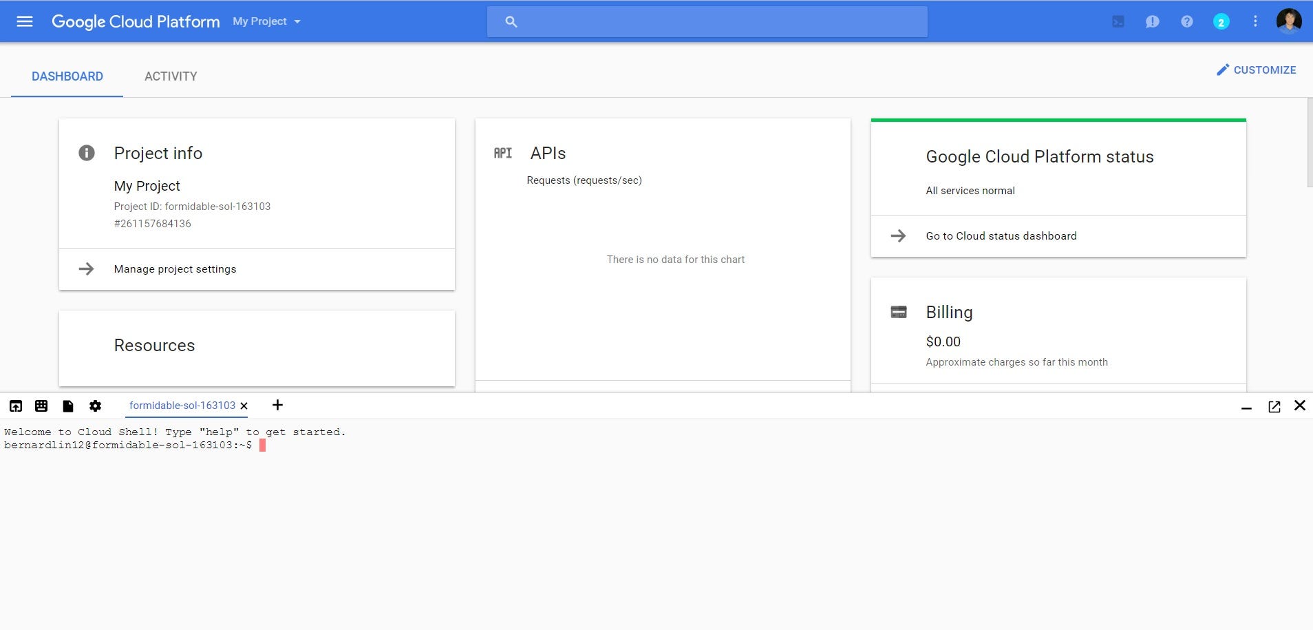Viewport: 1313px width, 630px height.
Task: Click the Project info icon
Action: tap(87, 153)
